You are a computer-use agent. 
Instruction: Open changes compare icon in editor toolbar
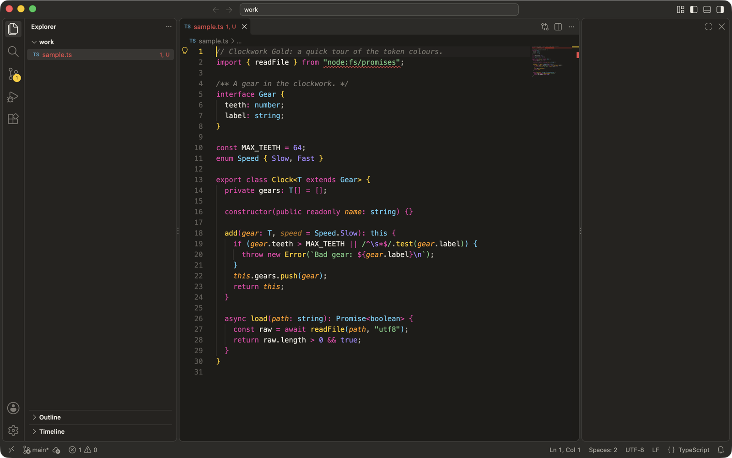tap(545, 27)
